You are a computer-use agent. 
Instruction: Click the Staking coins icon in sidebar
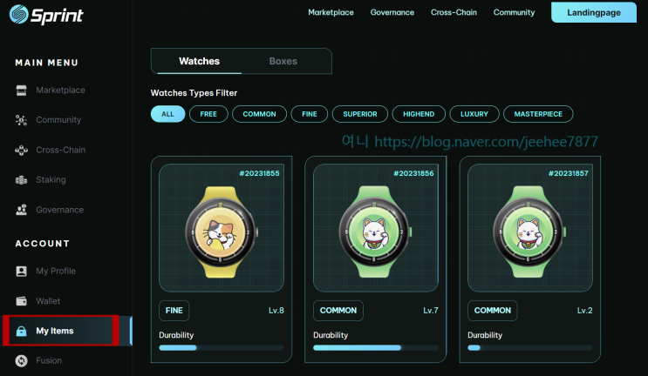point(21,180)
